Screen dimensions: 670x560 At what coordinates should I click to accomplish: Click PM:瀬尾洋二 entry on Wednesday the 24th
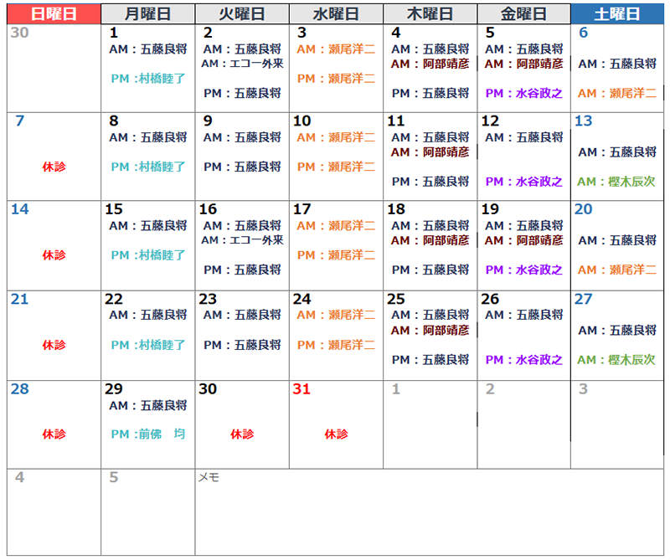pyautogui.click(x=336, y=345)
